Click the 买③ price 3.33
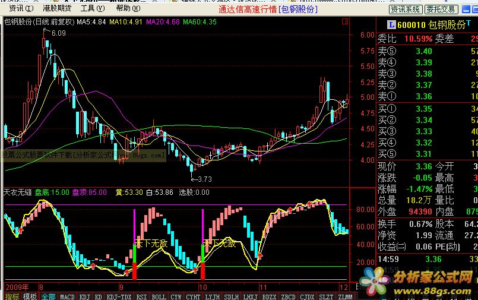Image resolution: width=478 pixels, height=300 pixels. point(424,131)
